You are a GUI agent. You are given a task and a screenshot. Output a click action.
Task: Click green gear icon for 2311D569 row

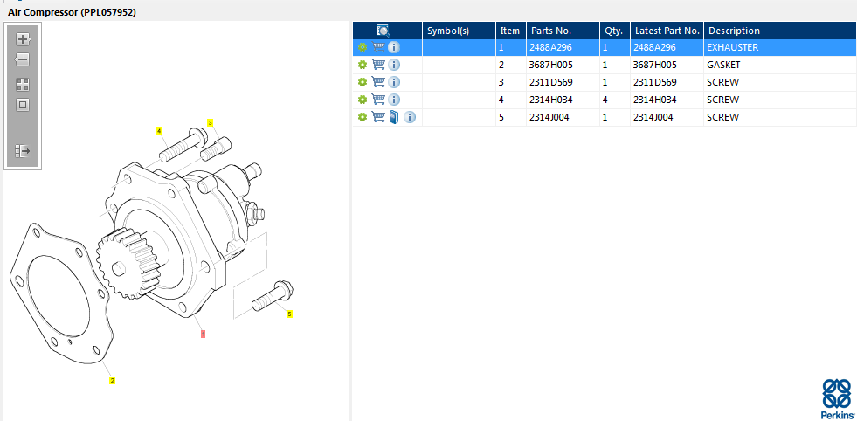point(362,83)
